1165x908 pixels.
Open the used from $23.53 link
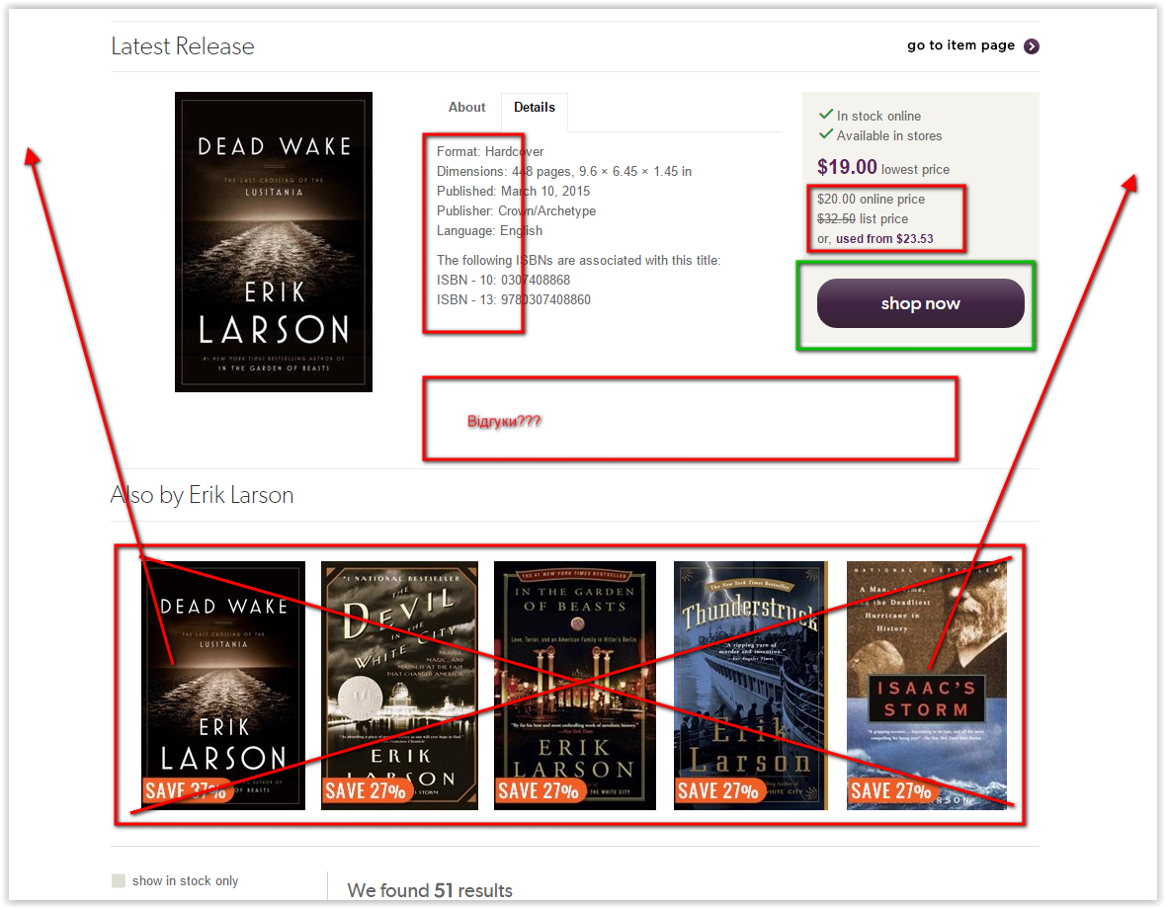coord(884,238)
